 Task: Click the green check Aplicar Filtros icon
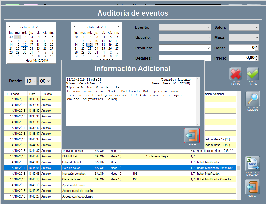[x=253, y=74]
